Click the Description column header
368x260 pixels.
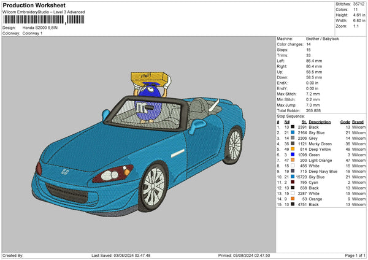click(x=320, y=122)
